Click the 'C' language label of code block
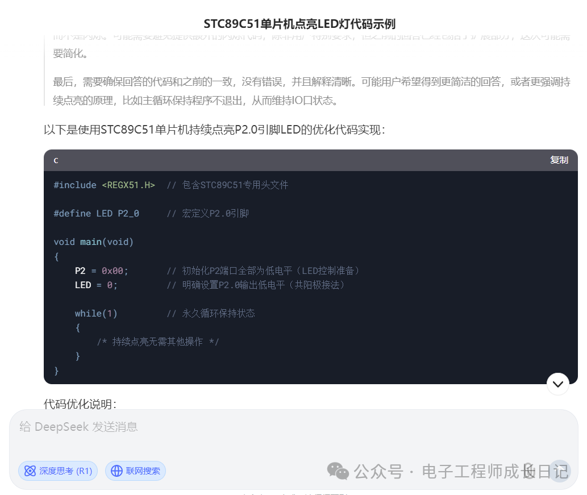 point(56,161)
